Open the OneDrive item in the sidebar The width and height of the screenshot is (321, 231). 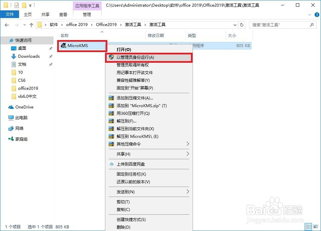tap(24, 107)
